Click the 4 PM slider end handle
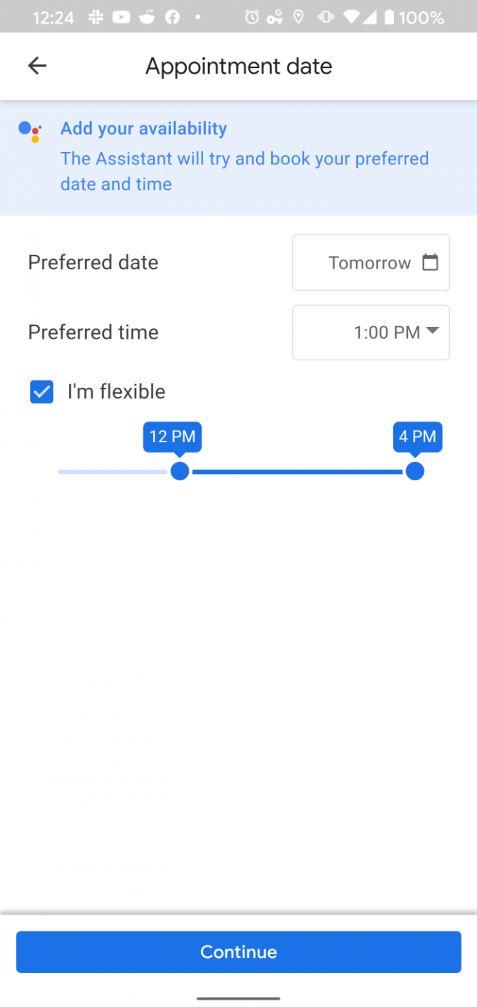 tap(414, 471)
